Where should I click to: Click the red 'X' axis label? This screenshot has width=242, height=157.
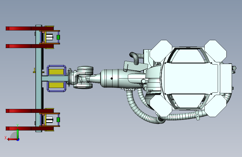point(6,138)
